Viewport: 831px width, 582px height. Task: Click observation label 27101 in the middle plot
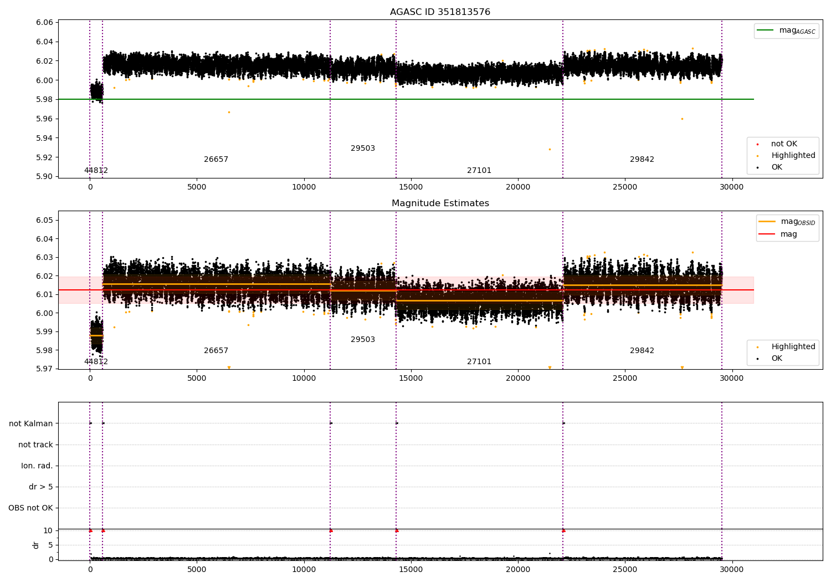[479, 362]
